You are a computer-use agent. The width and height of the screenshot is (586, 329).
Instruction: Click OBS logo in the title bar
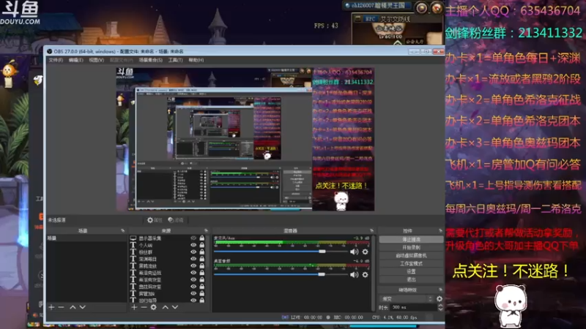(50, 51)
